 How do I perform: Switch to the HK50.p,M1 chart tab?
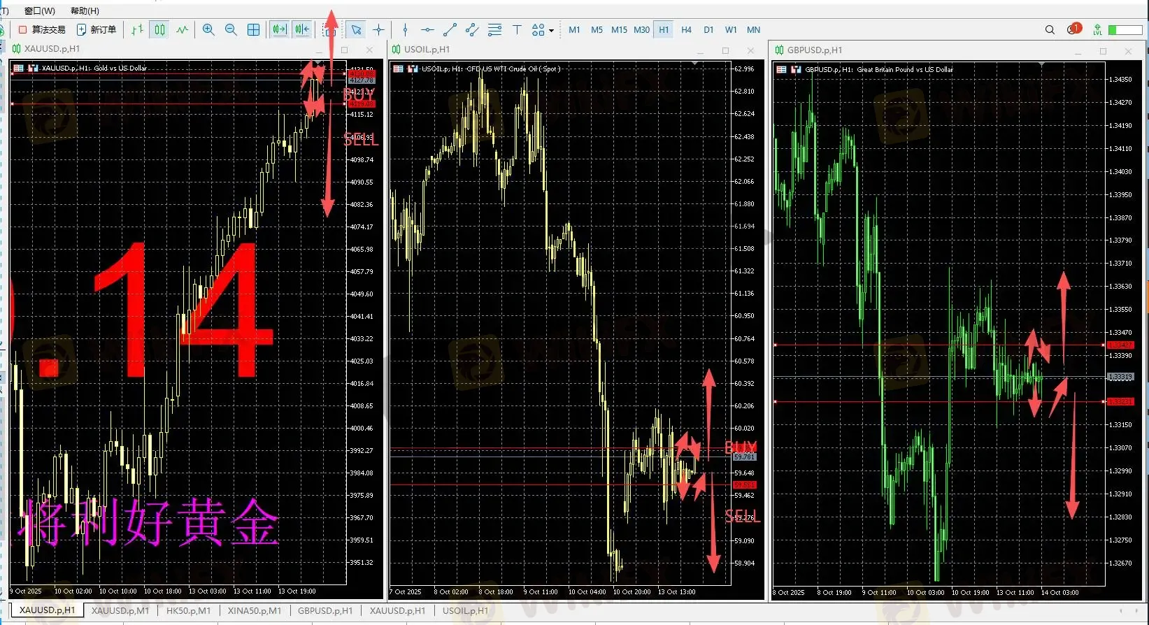[x=188, y=610]
